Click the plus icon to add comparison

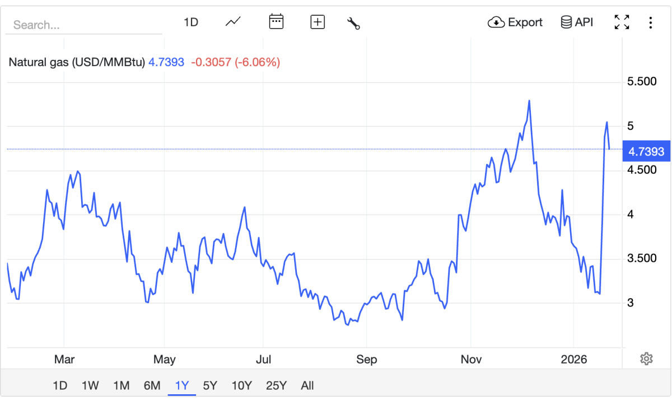(x=318, y=22)
